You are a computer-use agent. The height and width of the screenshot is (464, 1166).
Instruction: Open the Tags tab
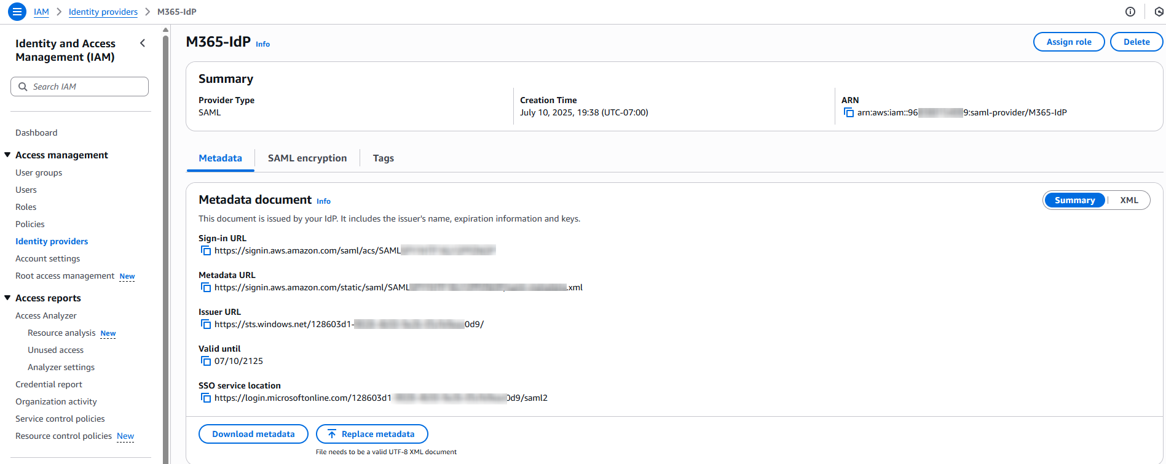coord(383,158)
